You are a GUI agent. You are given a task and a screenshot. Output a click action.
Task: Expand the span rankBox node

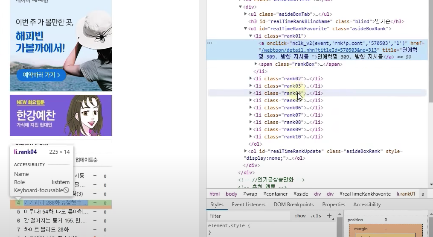(x=256, y=64)
